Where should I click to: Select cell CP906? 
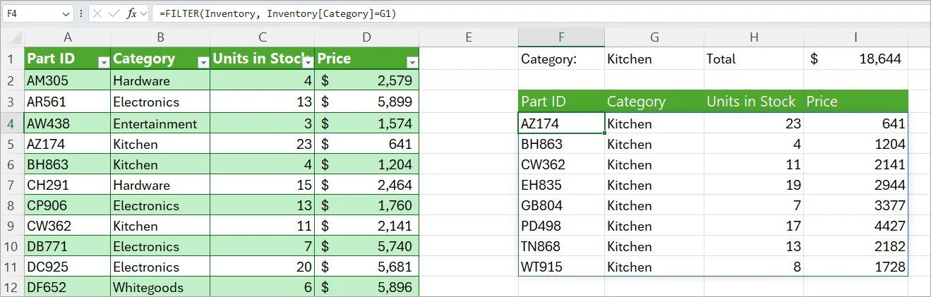[x=67, y=205]
